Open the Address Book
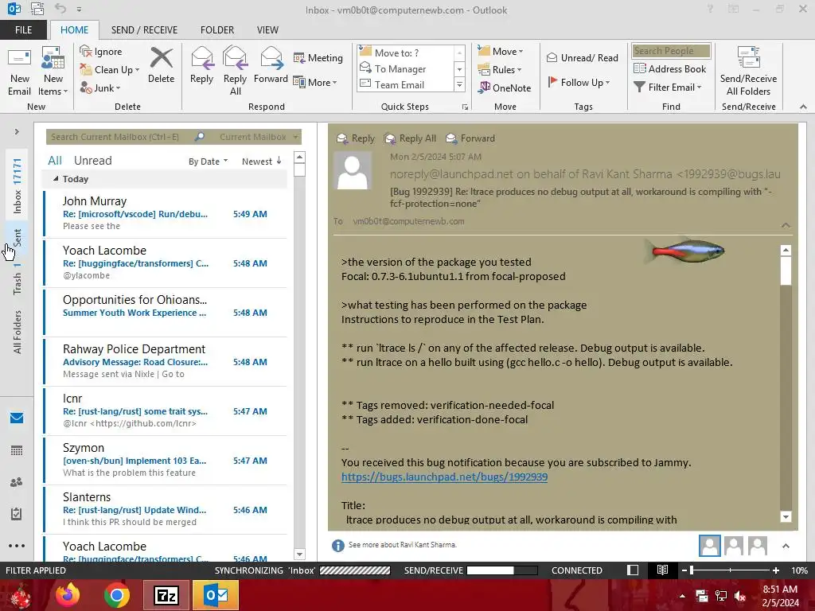Image resolution: width=815 pixels, height=611 pixels. tap(669, 68)
